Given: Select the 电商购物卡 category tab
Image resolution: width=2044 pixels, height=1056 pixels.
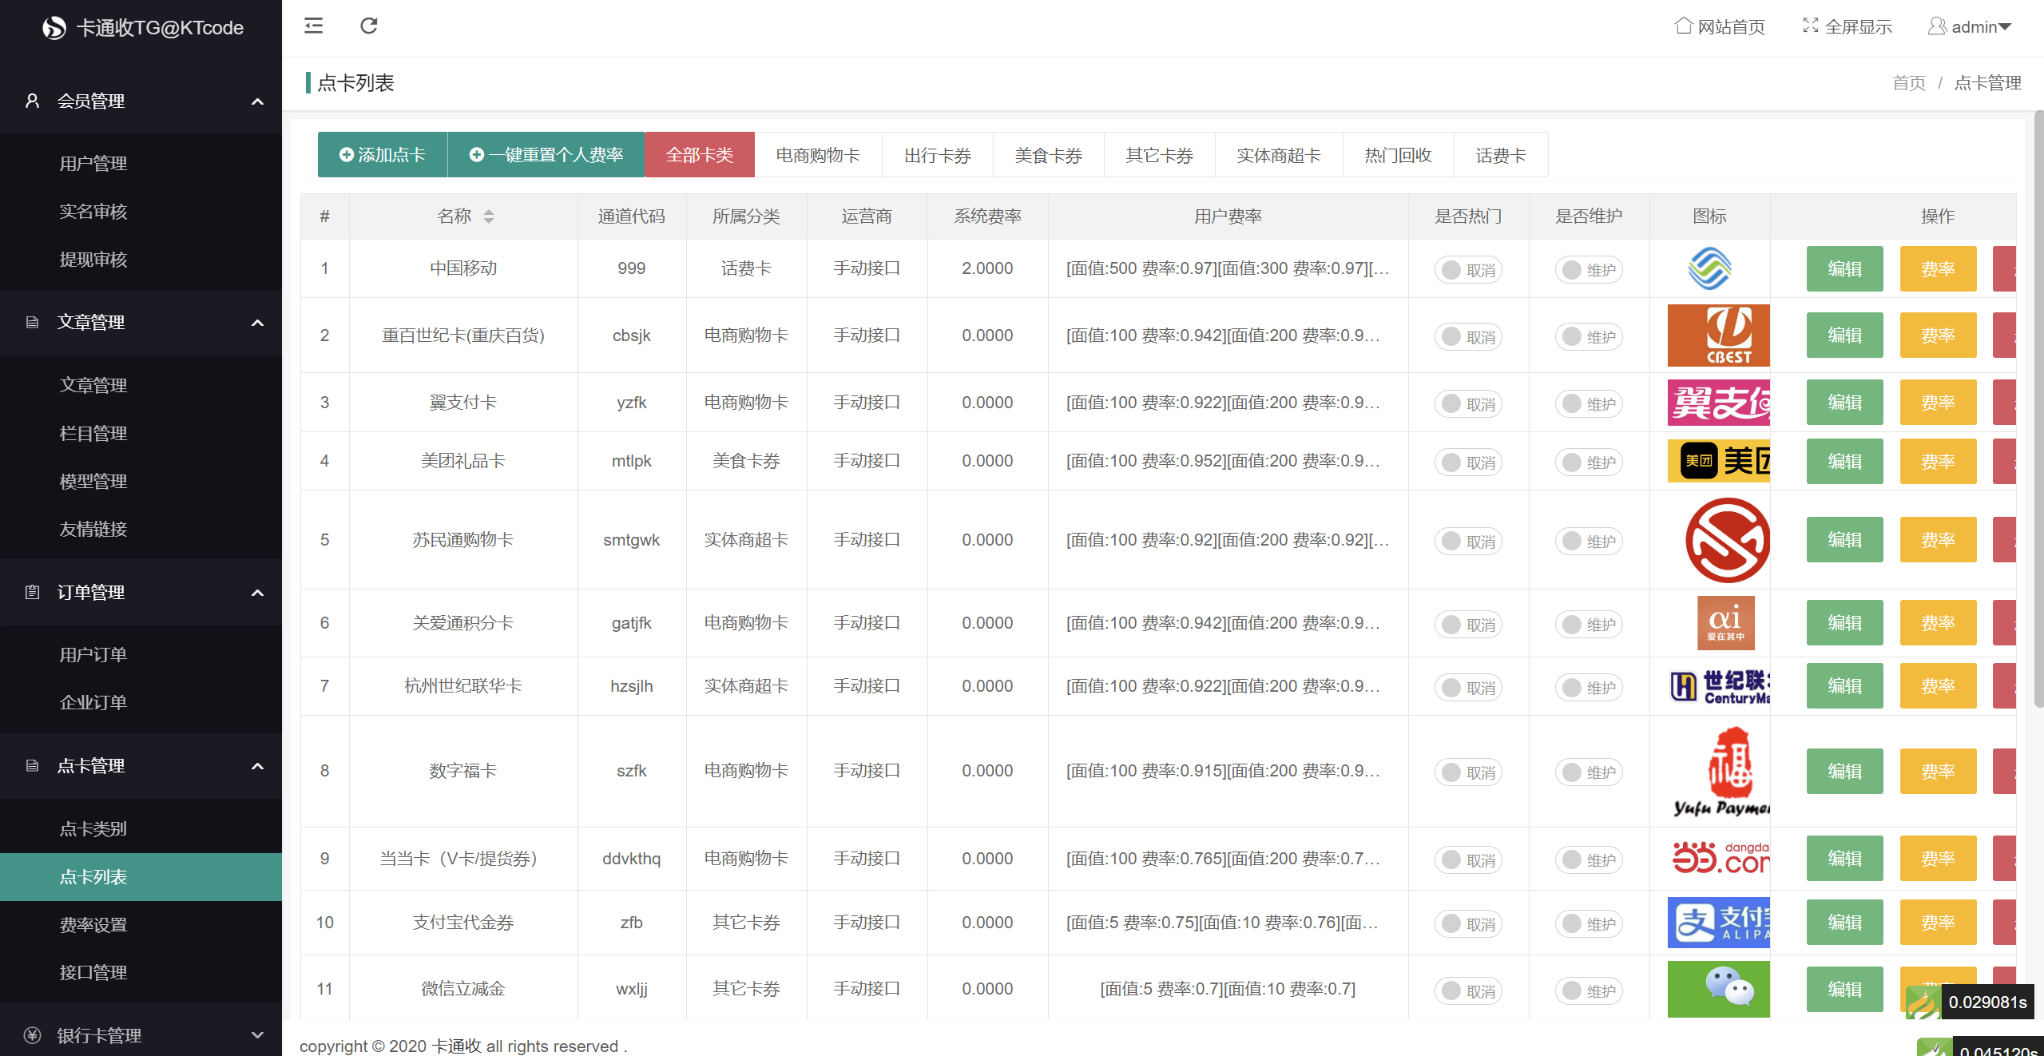Looking at the screenshot, I should [x=818, y=155].
